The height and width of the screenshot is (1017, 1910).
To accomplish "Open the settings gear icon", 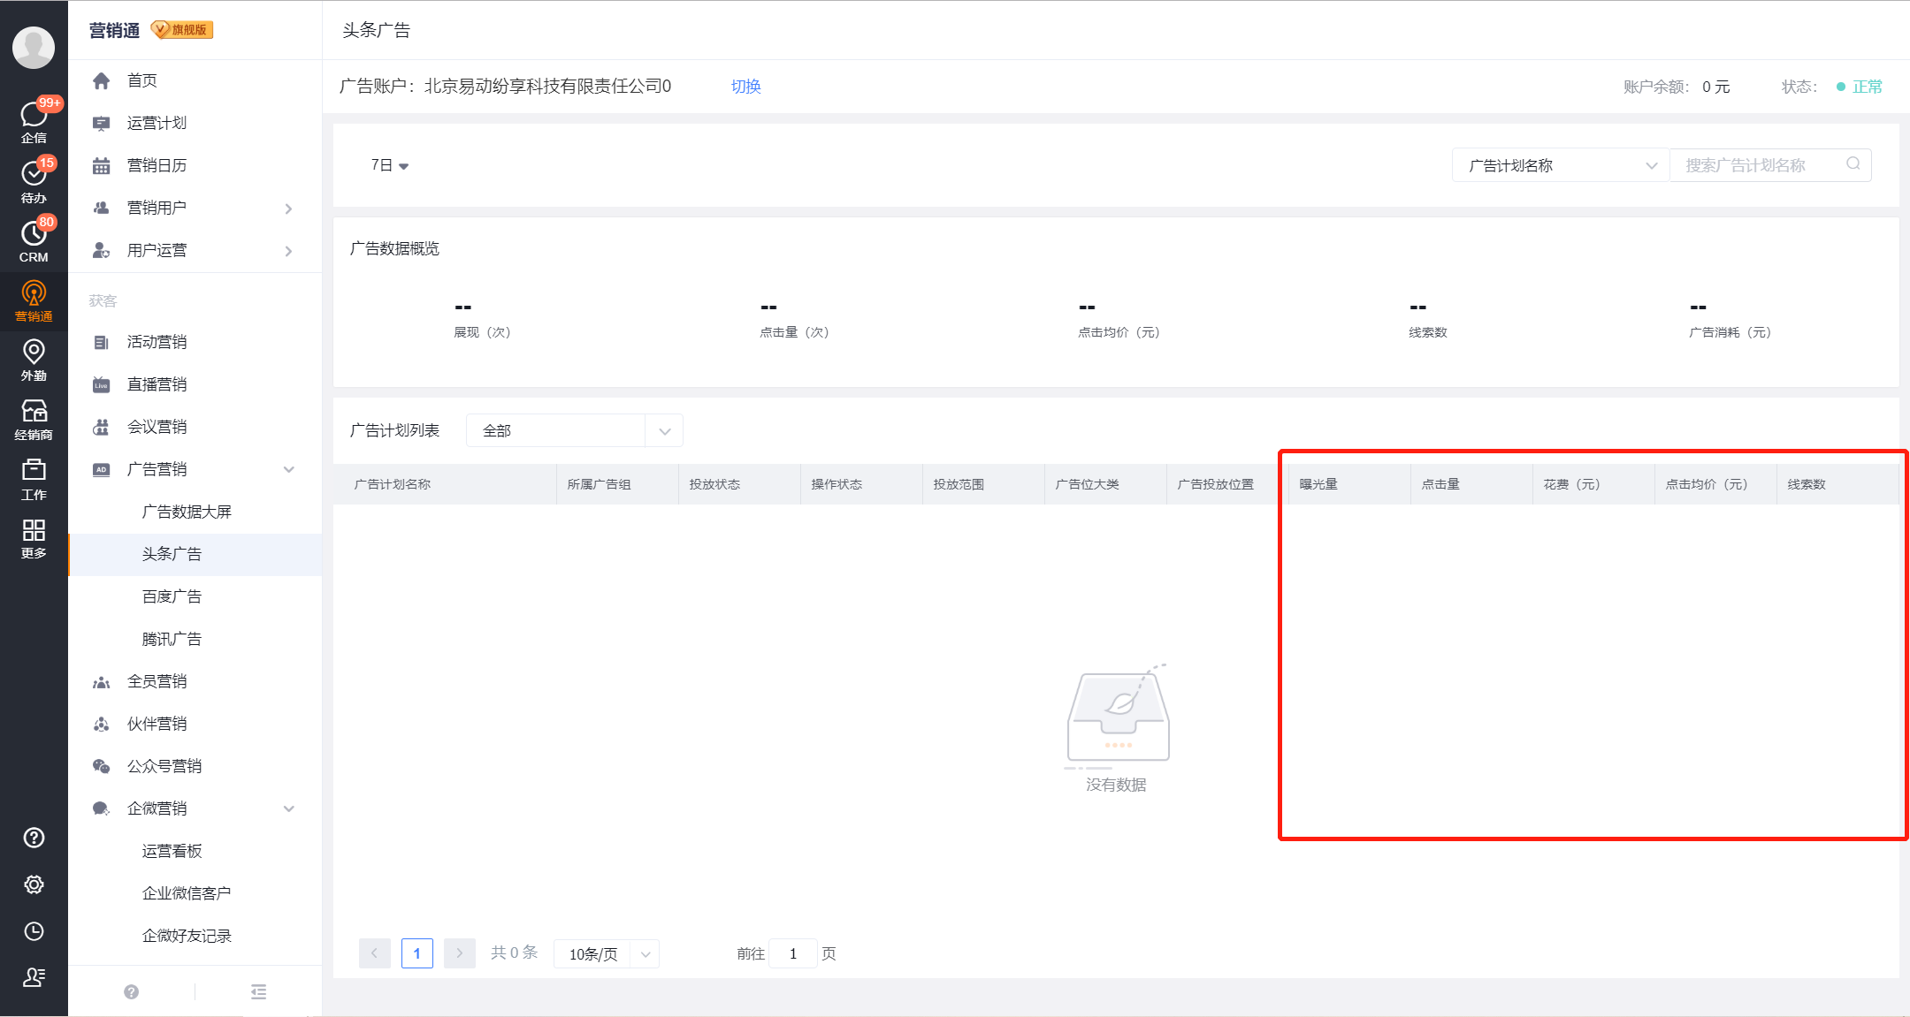I will pyautogui.click(x=34, y=884).
